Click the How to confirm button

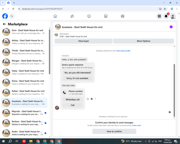pyautogui.click(x=114, y=131)
